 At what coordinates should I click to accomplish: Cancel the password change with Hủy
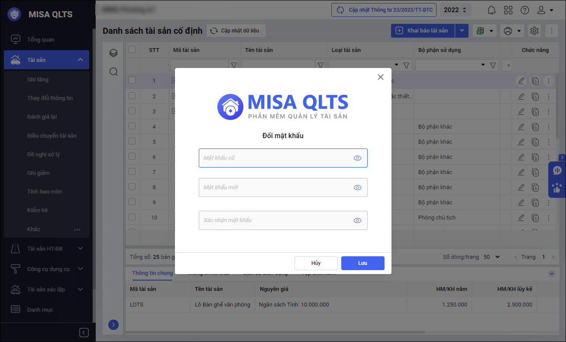click(x=316, y=263)
